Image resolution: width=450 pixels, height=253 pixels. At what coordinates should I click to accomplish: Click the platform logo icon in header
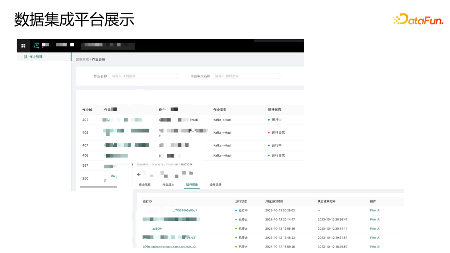tap(36, 45)
